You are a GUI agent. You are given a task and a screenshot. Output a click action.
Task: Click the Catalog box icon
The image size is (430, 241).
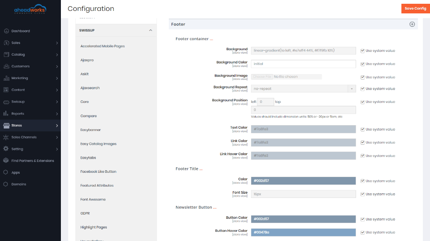pyautogui.click(x=6, y=54)
